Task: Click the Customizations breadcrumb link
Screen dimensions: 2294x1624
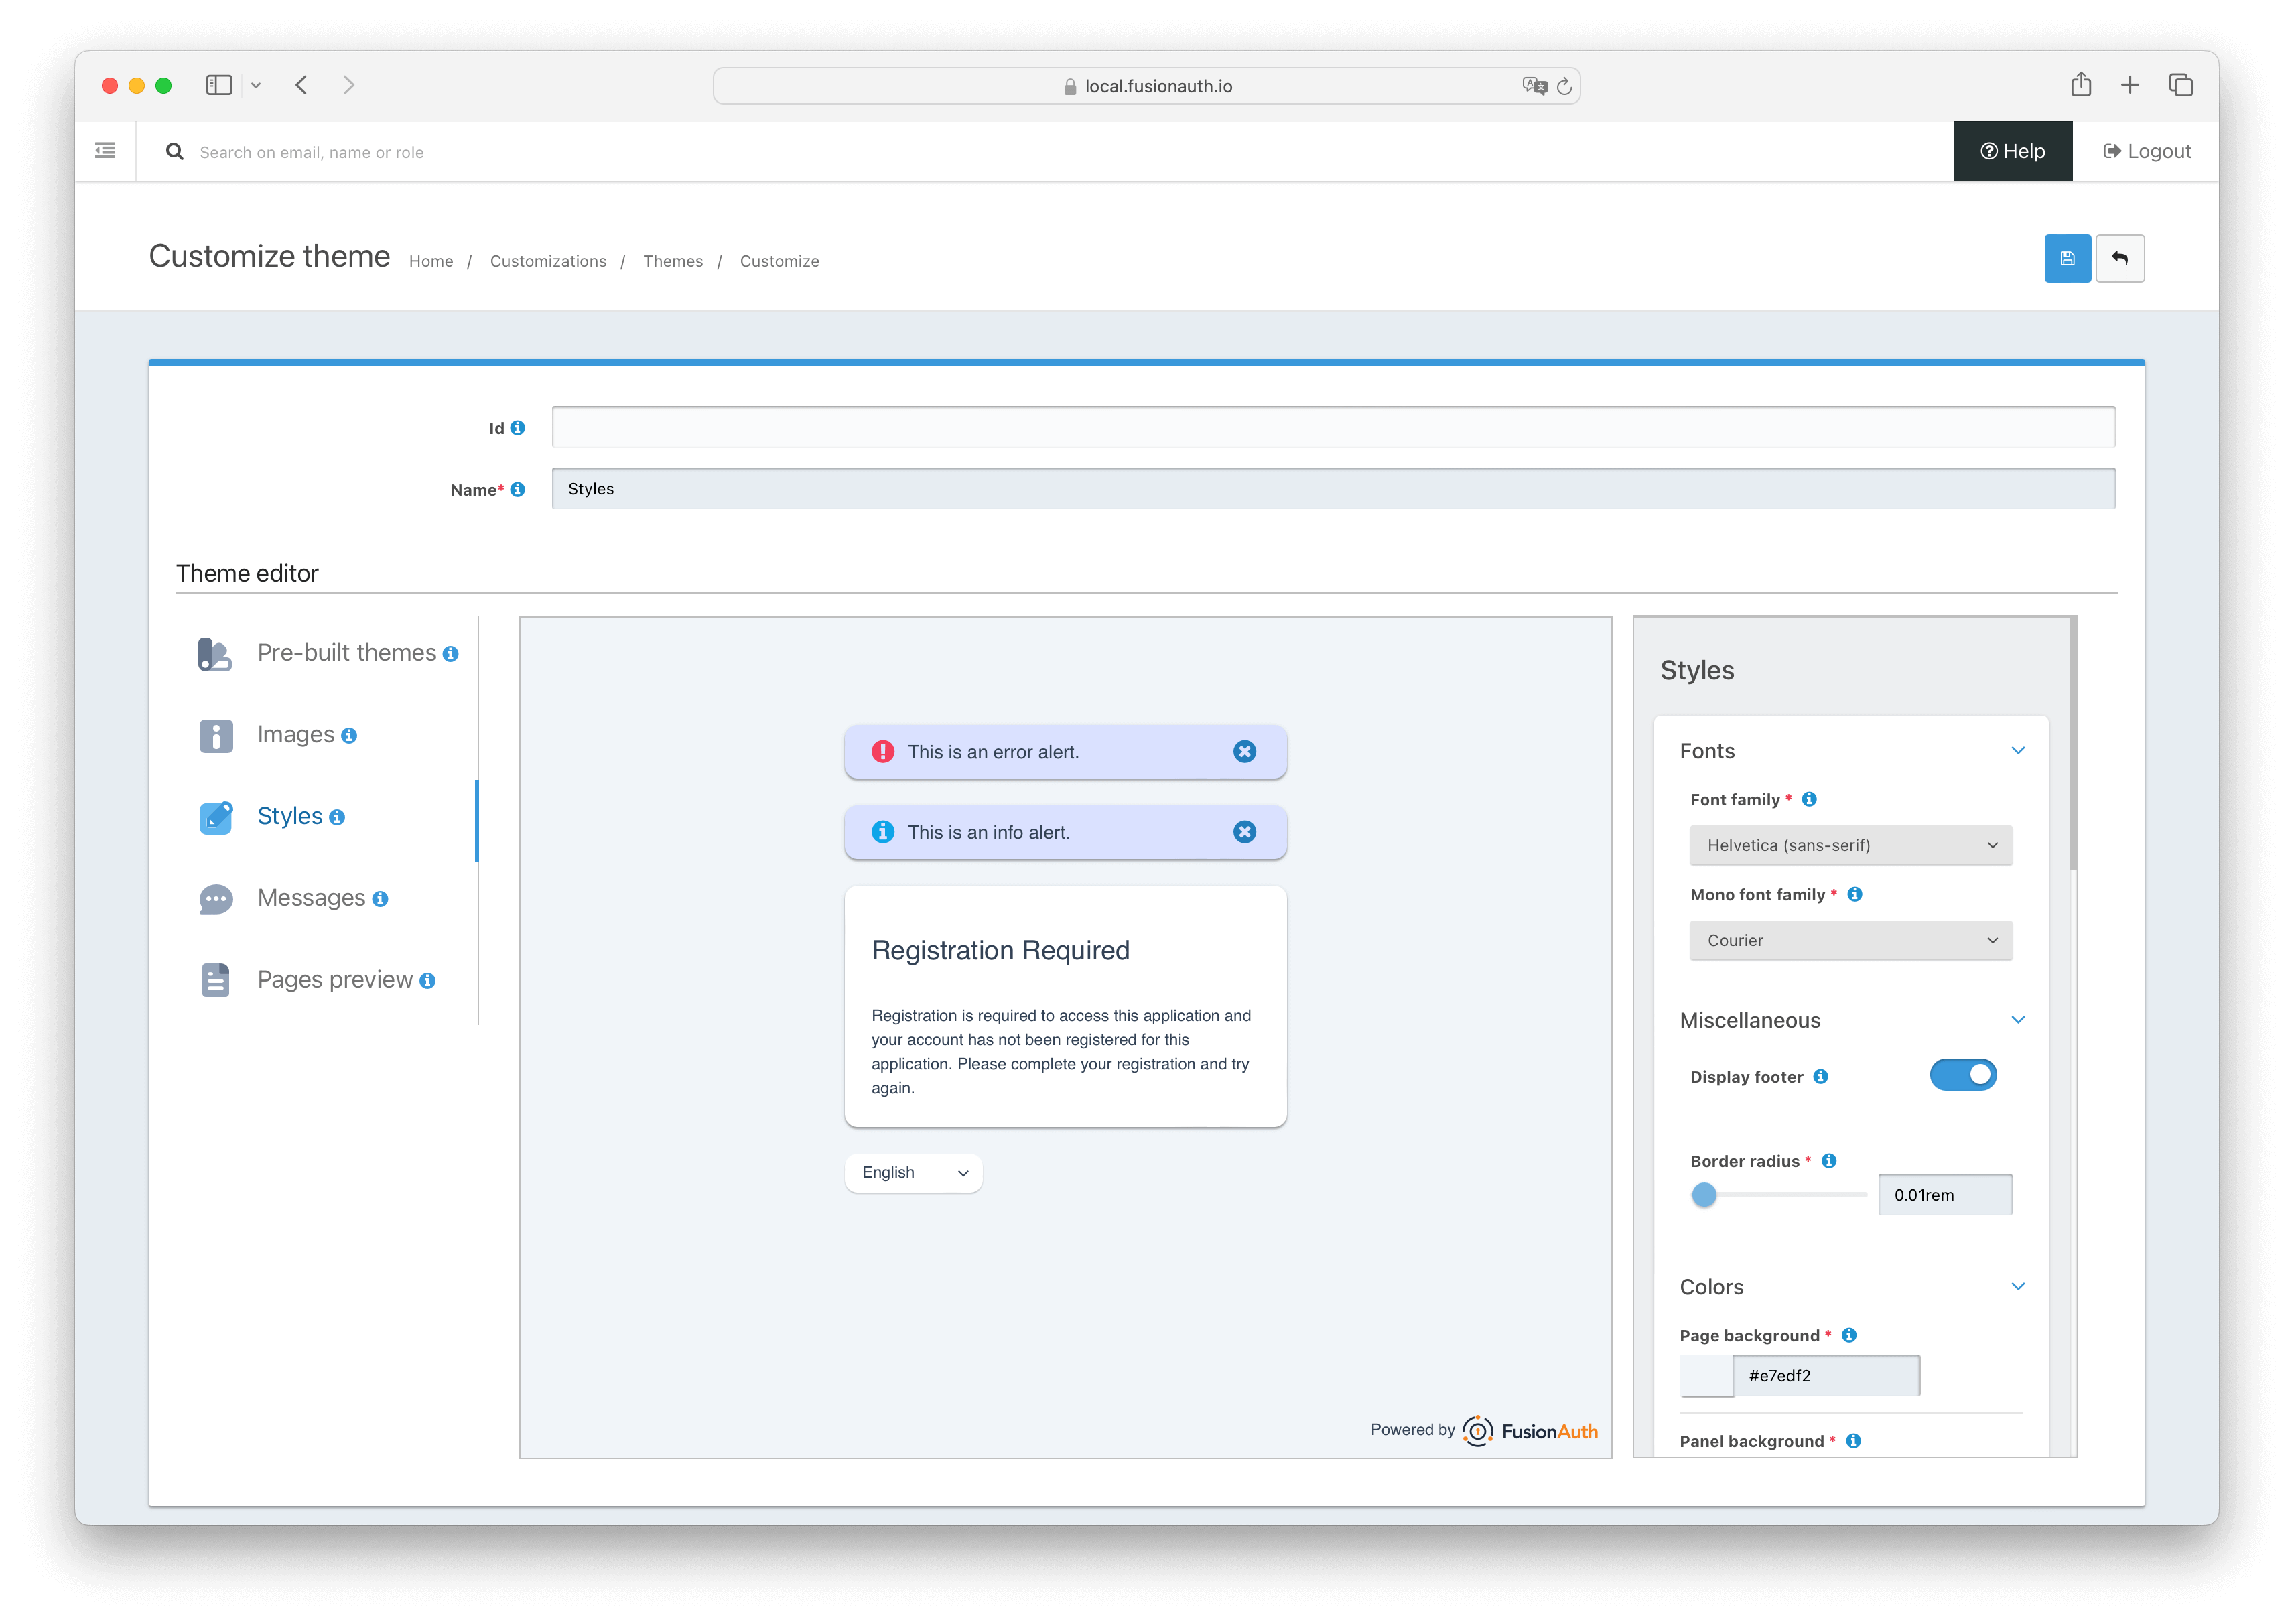Action: pyautogui.click(x=548, y=261)
